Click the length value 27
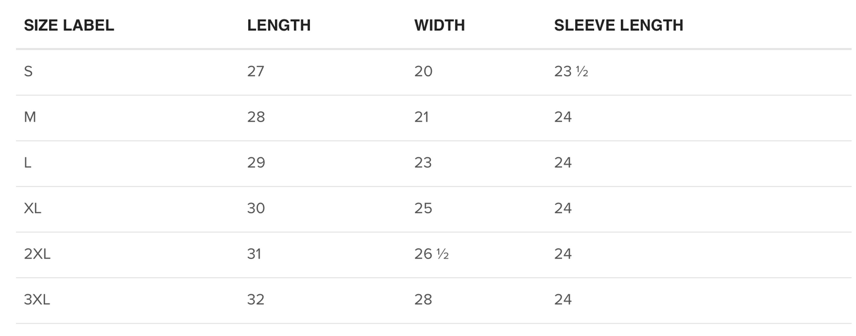This screenshot has width=856, height=336. click(x=256, y=71)
